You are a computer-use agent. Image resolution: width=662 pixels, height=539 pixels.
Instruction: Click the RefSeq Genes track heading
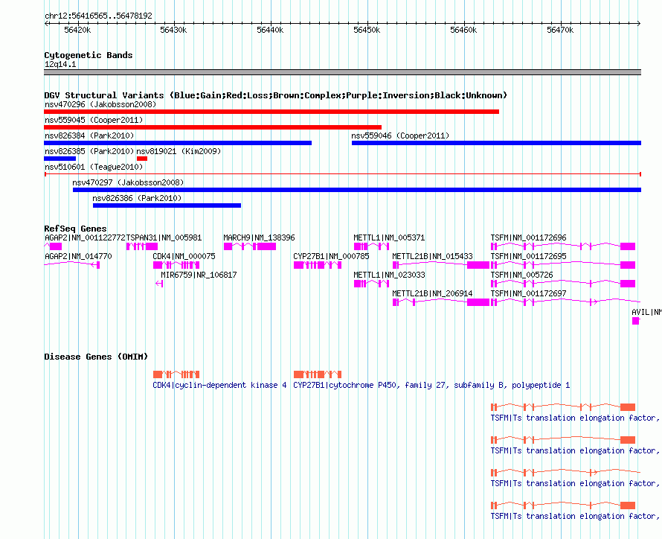[x=76, y=229]
